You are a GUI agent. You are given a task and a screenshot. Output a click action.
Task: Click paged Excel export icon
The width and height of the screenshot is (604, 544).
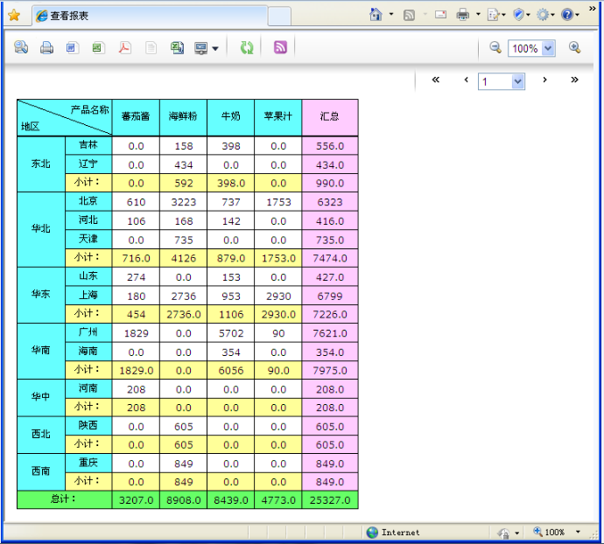coord(177,48)
